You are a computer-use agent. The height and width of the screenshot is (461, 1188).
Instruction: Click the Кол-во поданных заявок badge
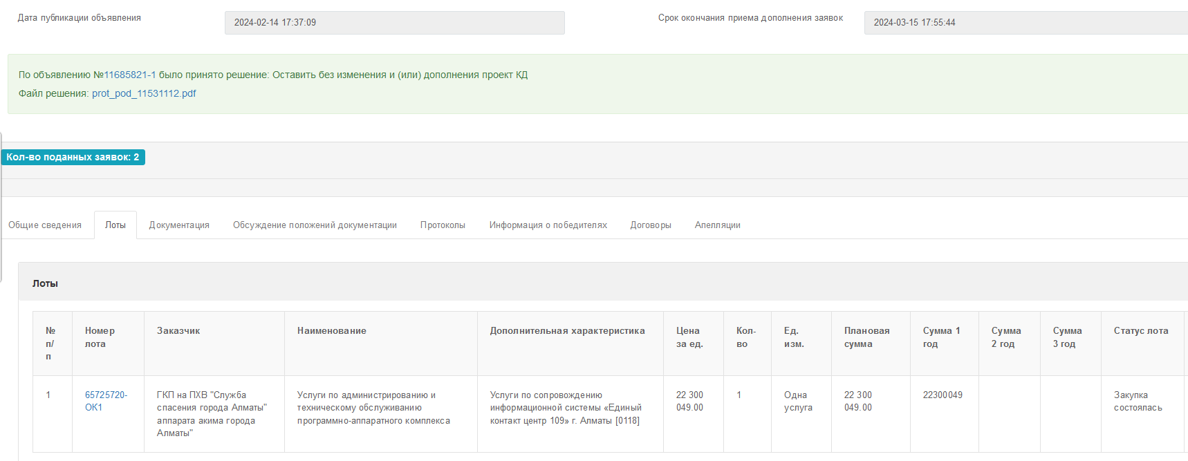(x=73, y=158)
